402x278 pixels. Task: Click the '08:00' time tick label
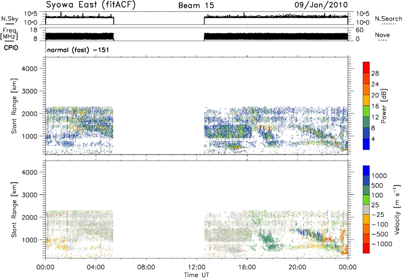tap(146, 267)
